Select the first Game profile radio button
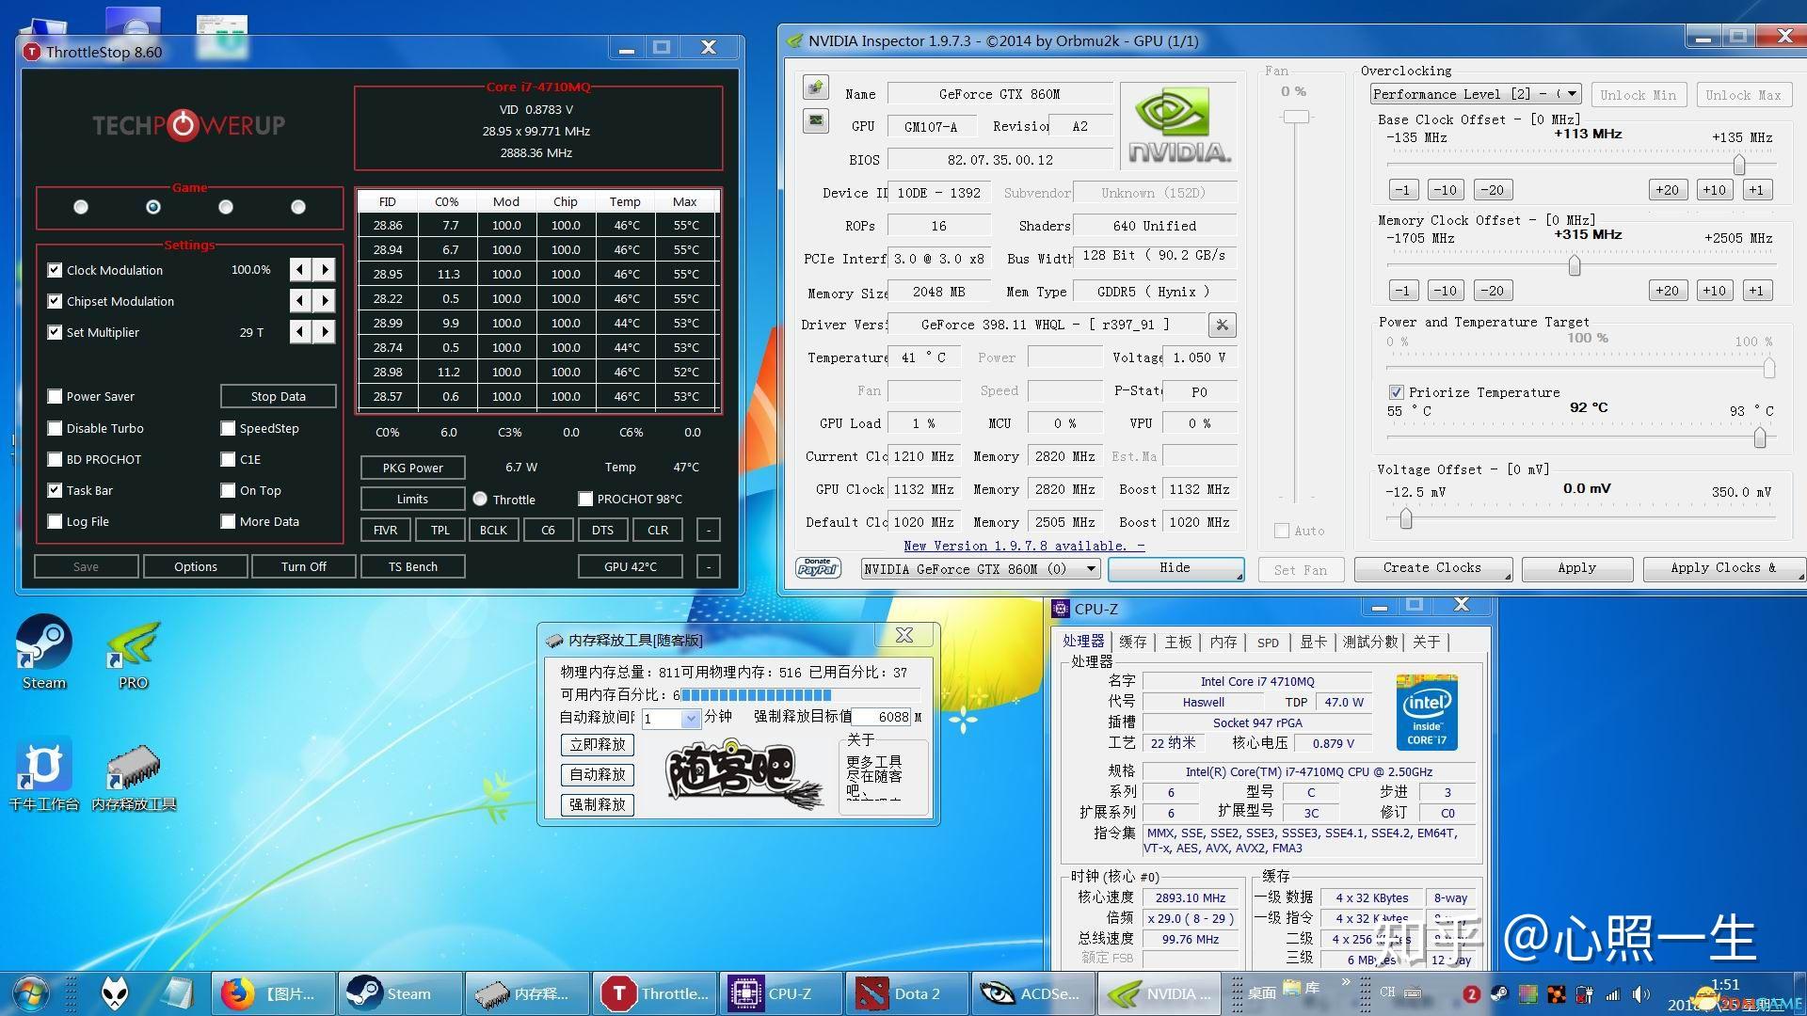This screenshot has height=1016, width=1807. tap(81, 207)
